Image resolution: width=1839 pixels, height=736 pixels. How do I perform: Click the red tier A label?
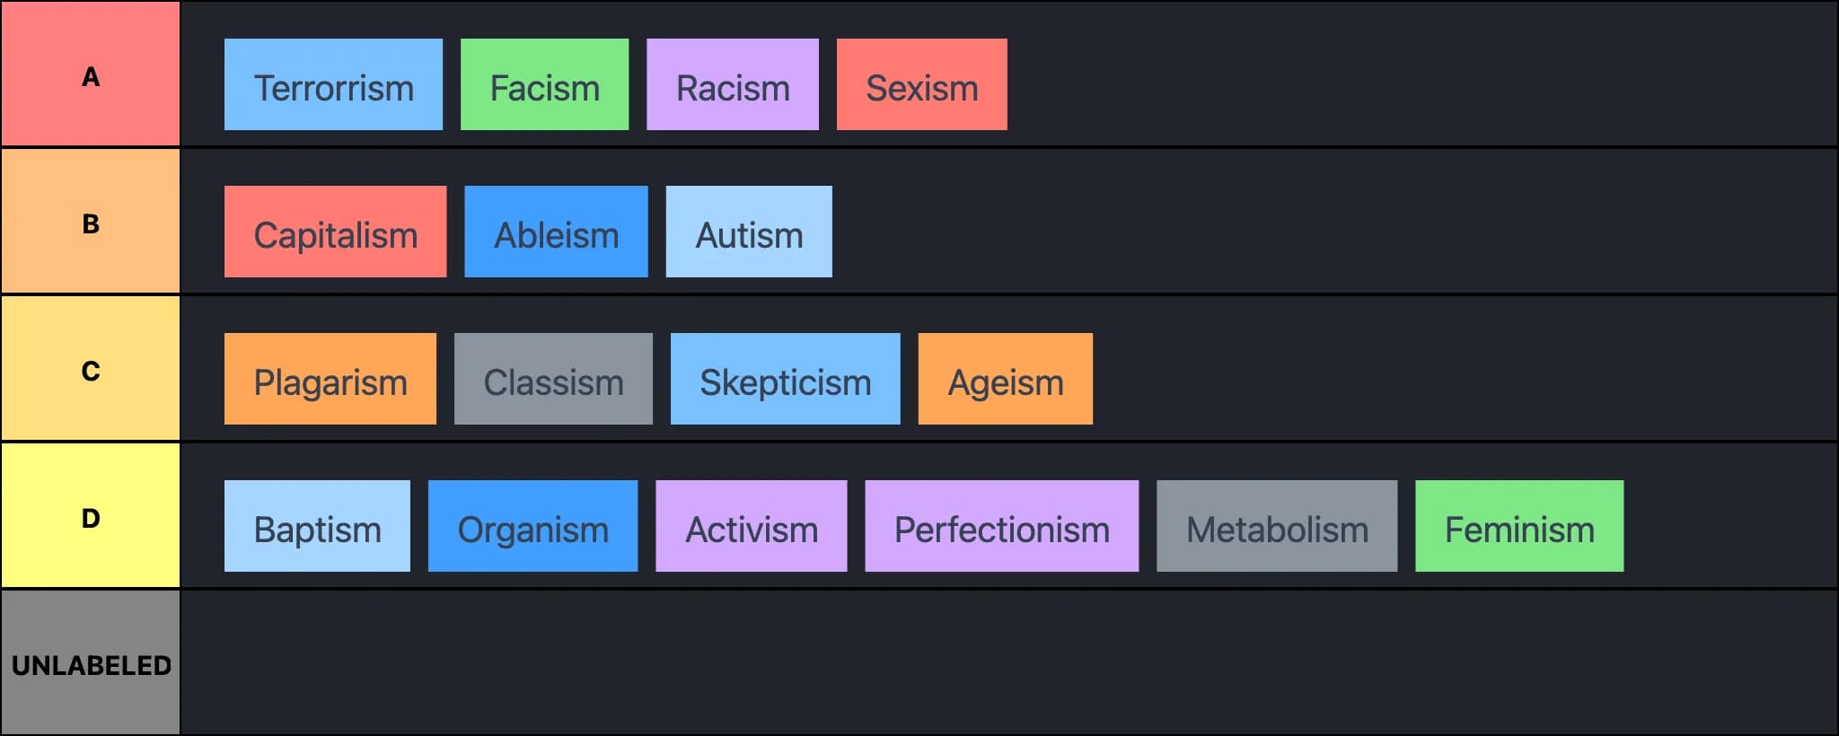91,75
